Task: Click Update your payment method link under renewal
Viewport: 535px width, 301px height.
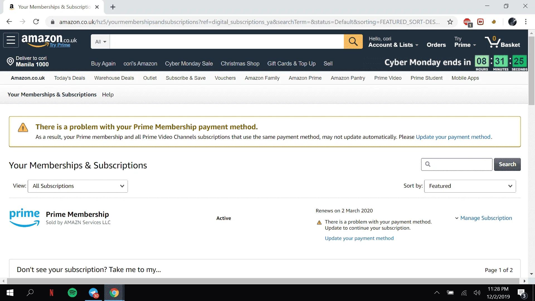Action: (x=359, y=238)
